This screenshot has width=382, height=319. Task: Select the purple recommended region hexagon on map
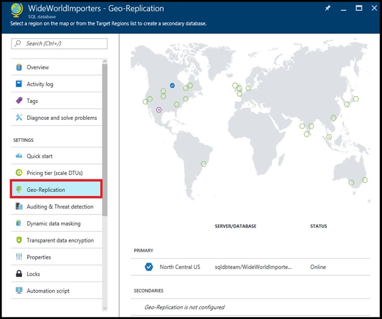[159, 110]
